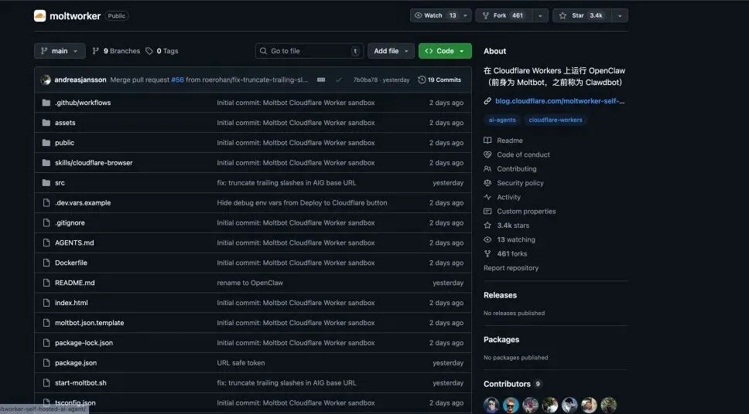This screenshot has width=749, height=414.
Task: Open andreasjansson author link
Action: pyautogui.click(x=80, y=80)
